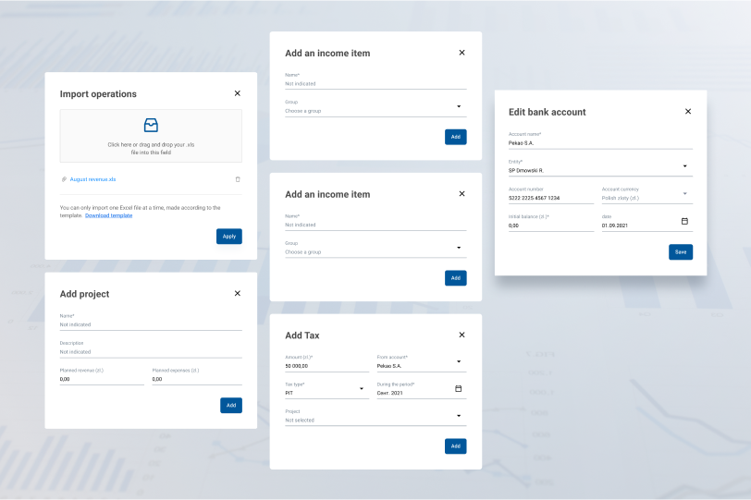
Task: Open the During the period calendar icon
Action: point(458,388)
